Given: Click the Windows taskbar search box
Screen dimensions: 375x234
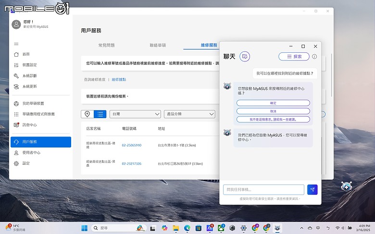Looking at the screenshot, I should (x=118, y=228).
